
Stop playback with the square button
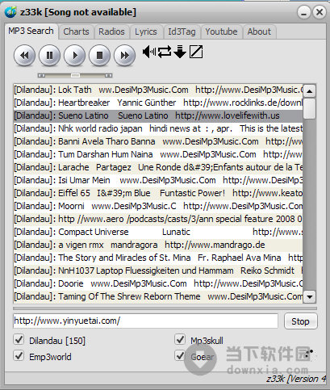click(99, 56)
